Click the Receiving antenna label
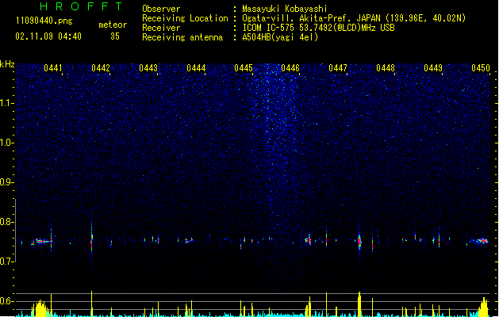 click(x=182, y=37)
